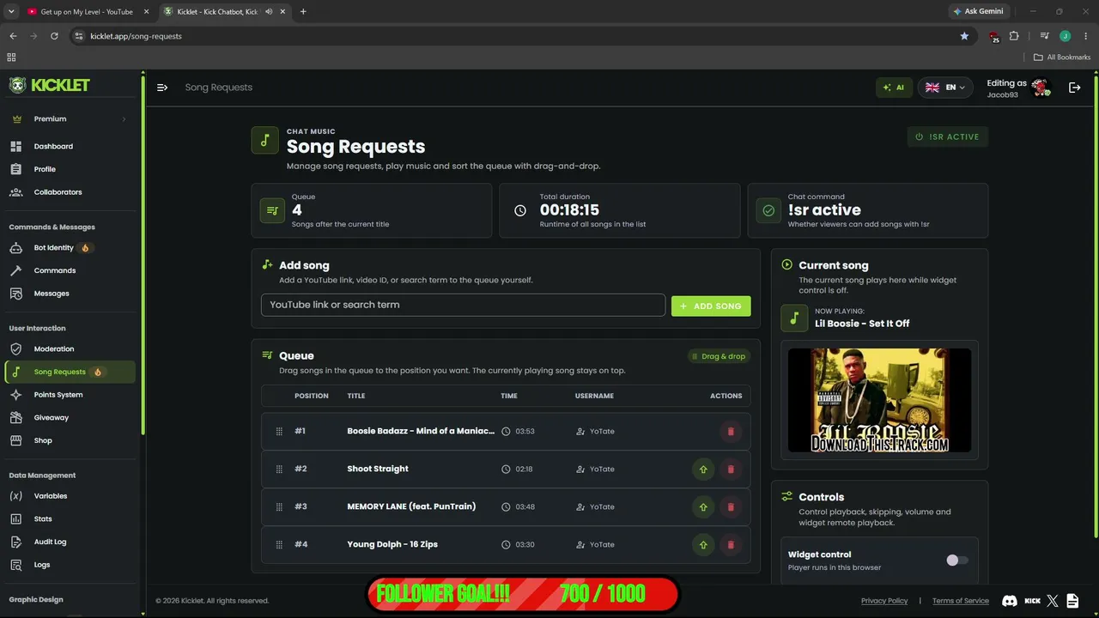Click the drag handle for song #1
This screenshot has width=1099, height=618.
click(279, 431)
